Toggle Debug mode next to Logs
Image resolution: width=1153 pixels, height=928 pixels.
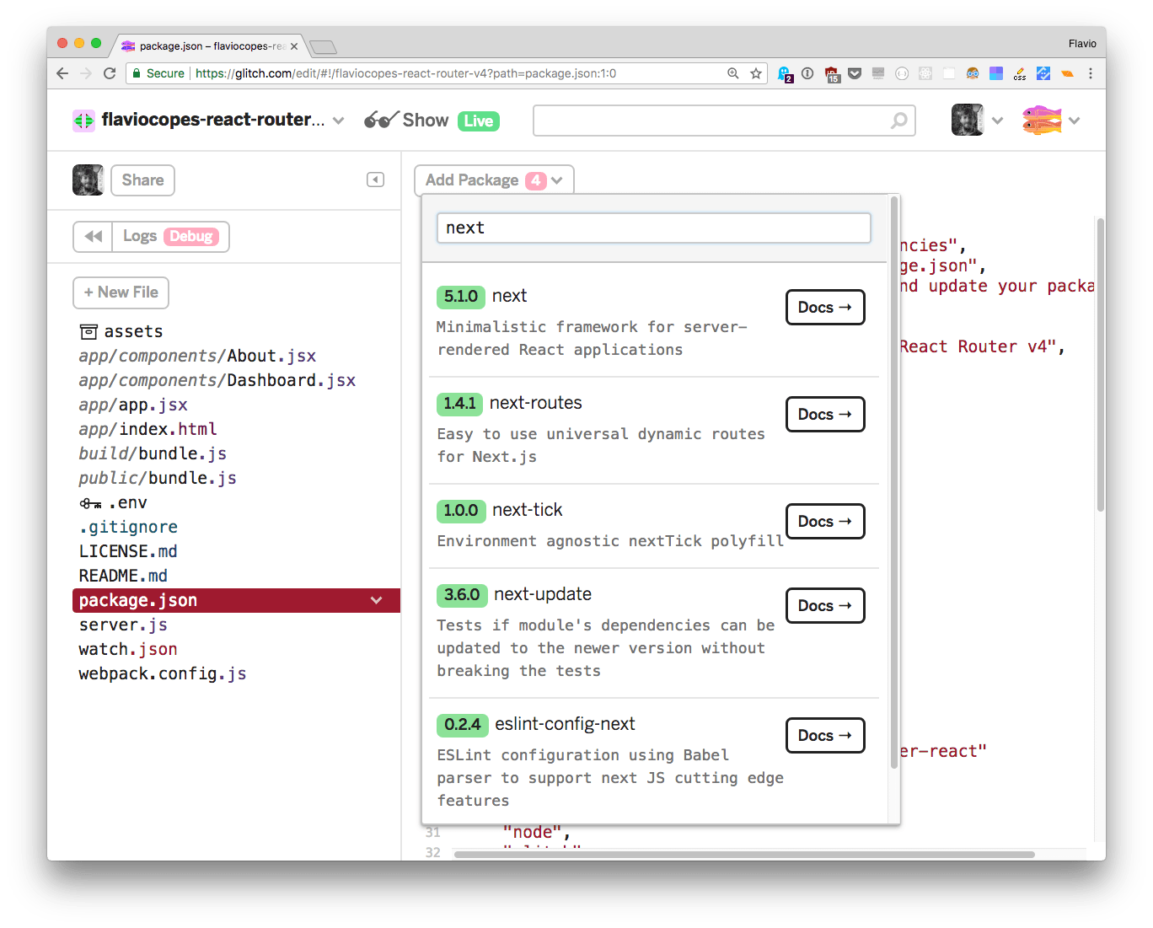191,236
